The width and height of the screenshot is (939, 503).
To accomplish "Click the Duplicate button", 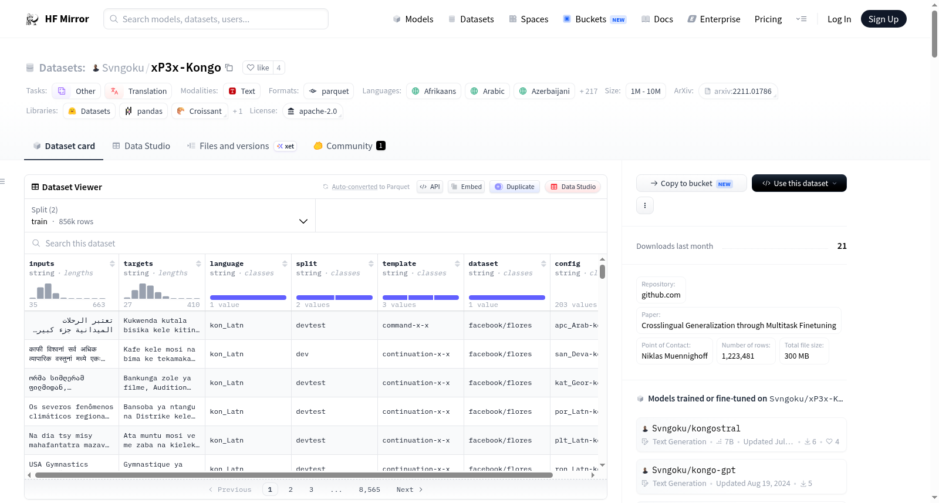I will click(x=515, y=187).
